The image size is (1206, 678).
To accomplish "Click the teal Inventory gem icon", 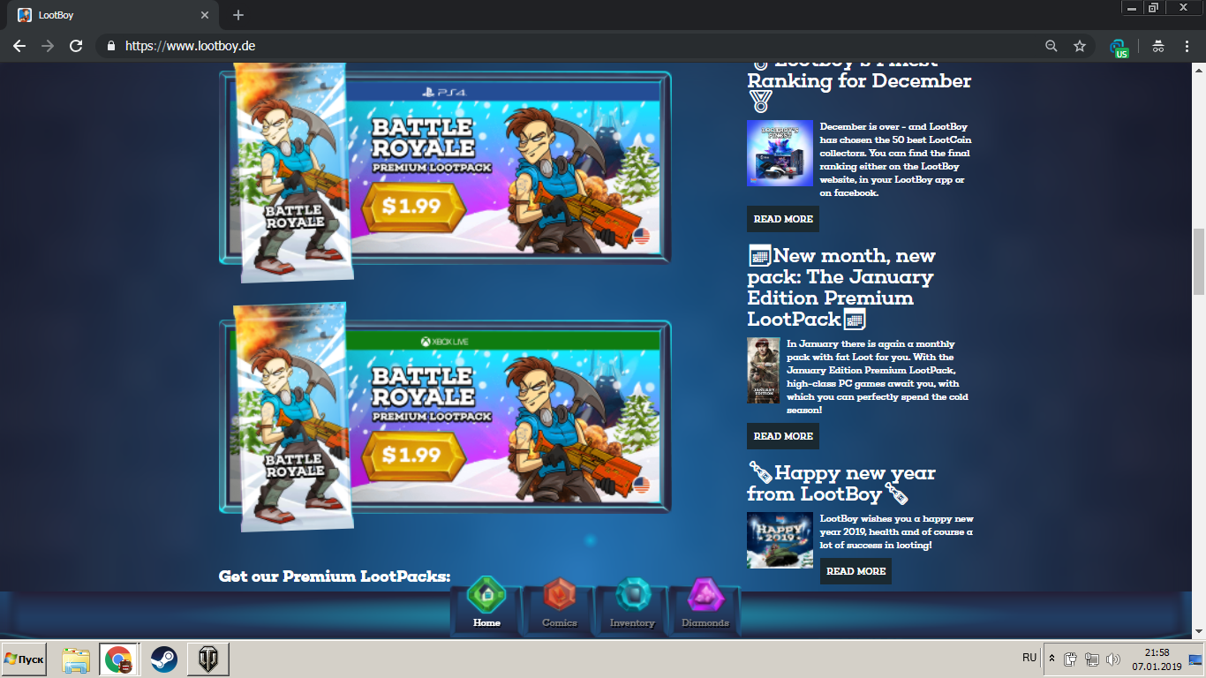I will tap(632, 595).
